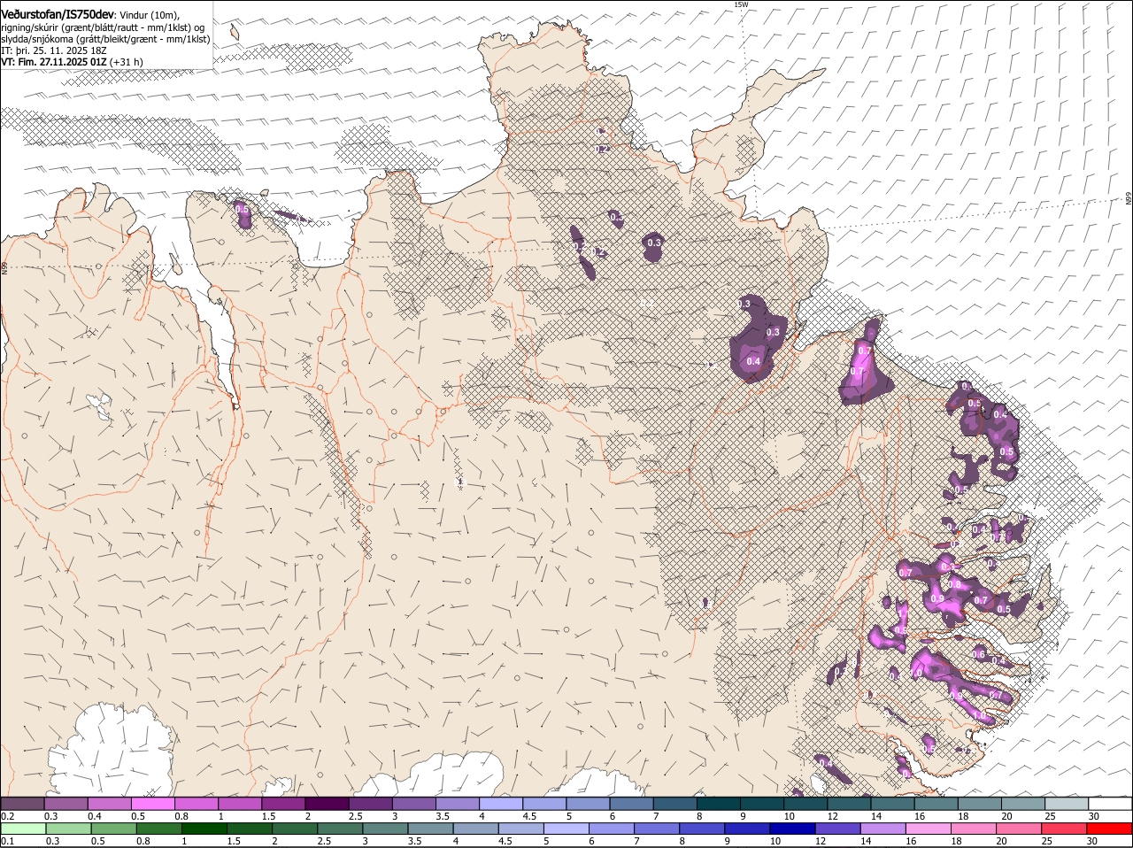Select the grey-teal 18 snow legend swatch
Screen dimensions: 1133x848
[980, 804]
